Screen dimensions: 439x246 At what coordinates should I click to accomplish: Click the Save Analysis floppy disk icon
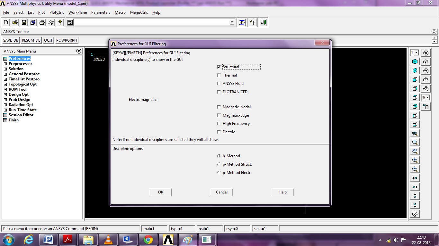point(24,22)
